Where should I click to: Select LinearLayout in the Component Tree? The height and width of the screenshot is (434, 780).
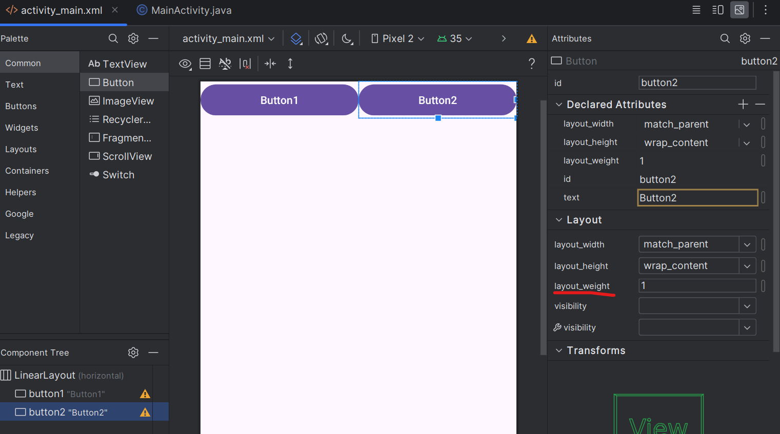tap(76, 375)
